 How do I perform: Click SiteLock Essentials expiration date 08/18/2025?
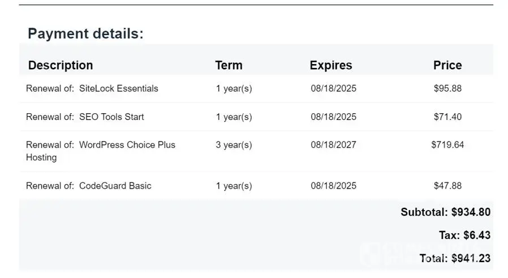334,88
